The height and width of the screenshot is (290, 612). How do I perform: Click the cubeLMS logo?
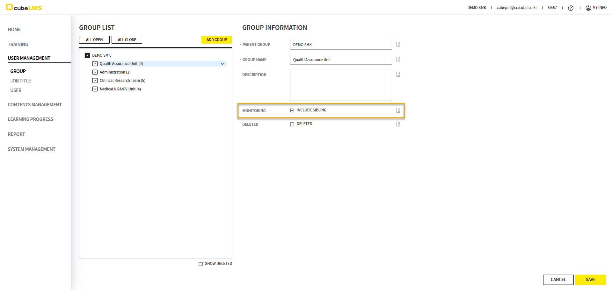coord(24,7)
